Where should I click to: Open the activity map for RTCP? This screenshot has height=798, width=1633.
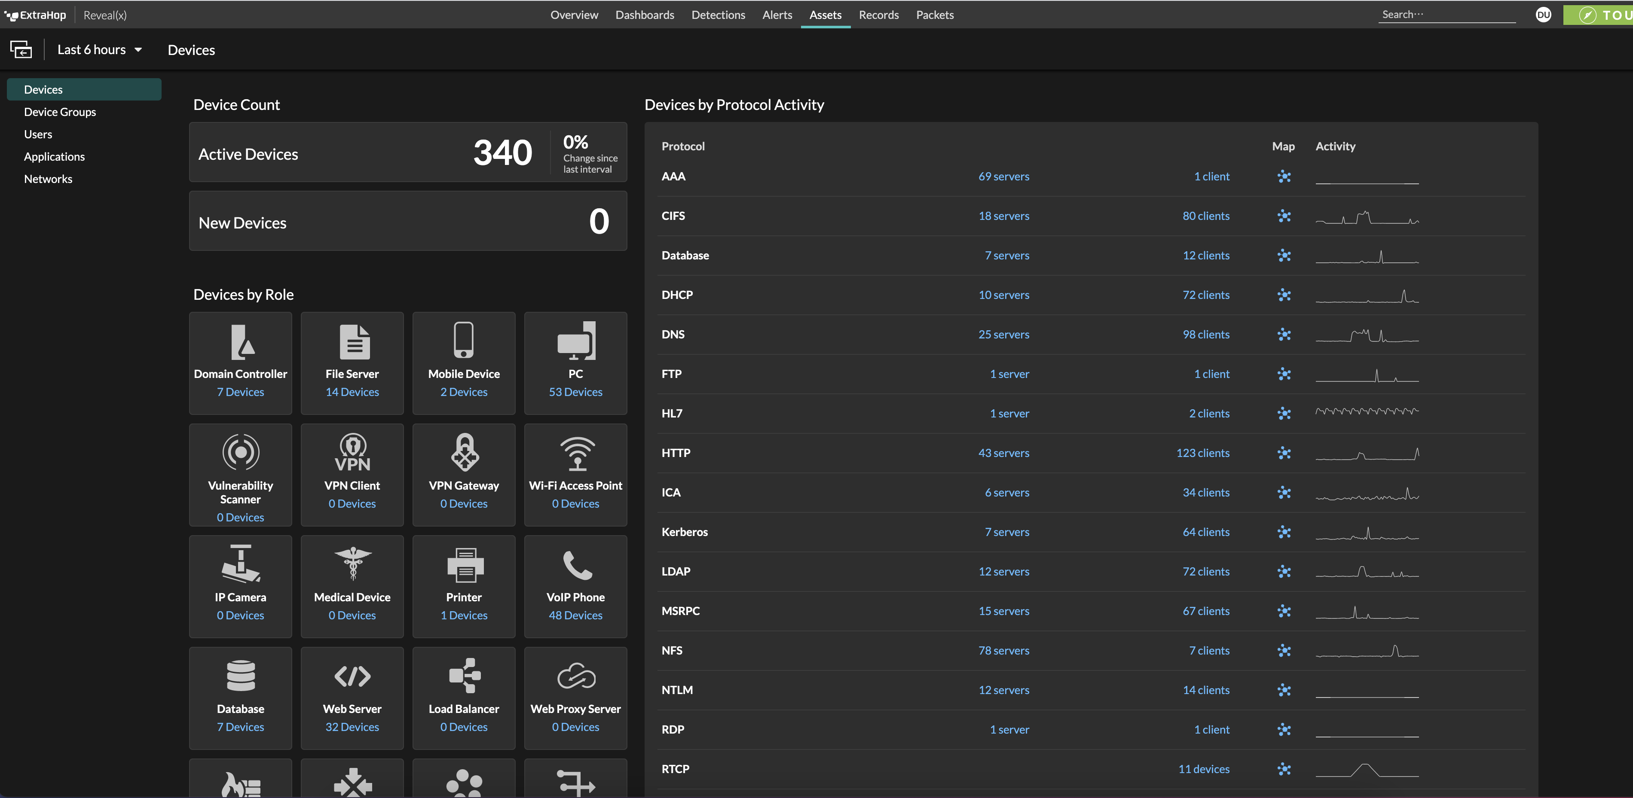coord(1284,769)
